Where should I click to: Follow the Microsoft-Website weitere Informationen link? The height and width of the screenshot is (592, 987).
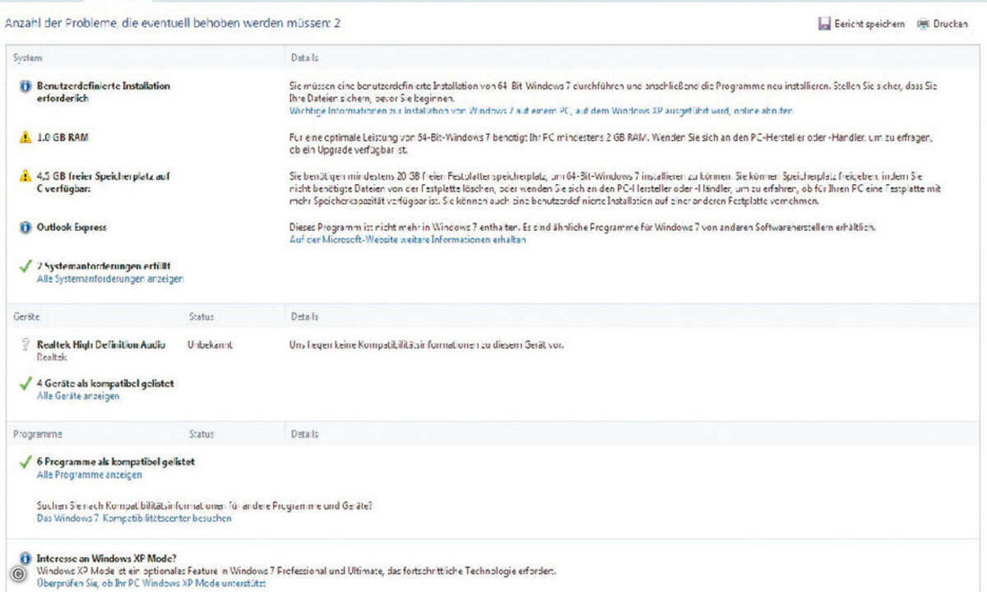407,240
